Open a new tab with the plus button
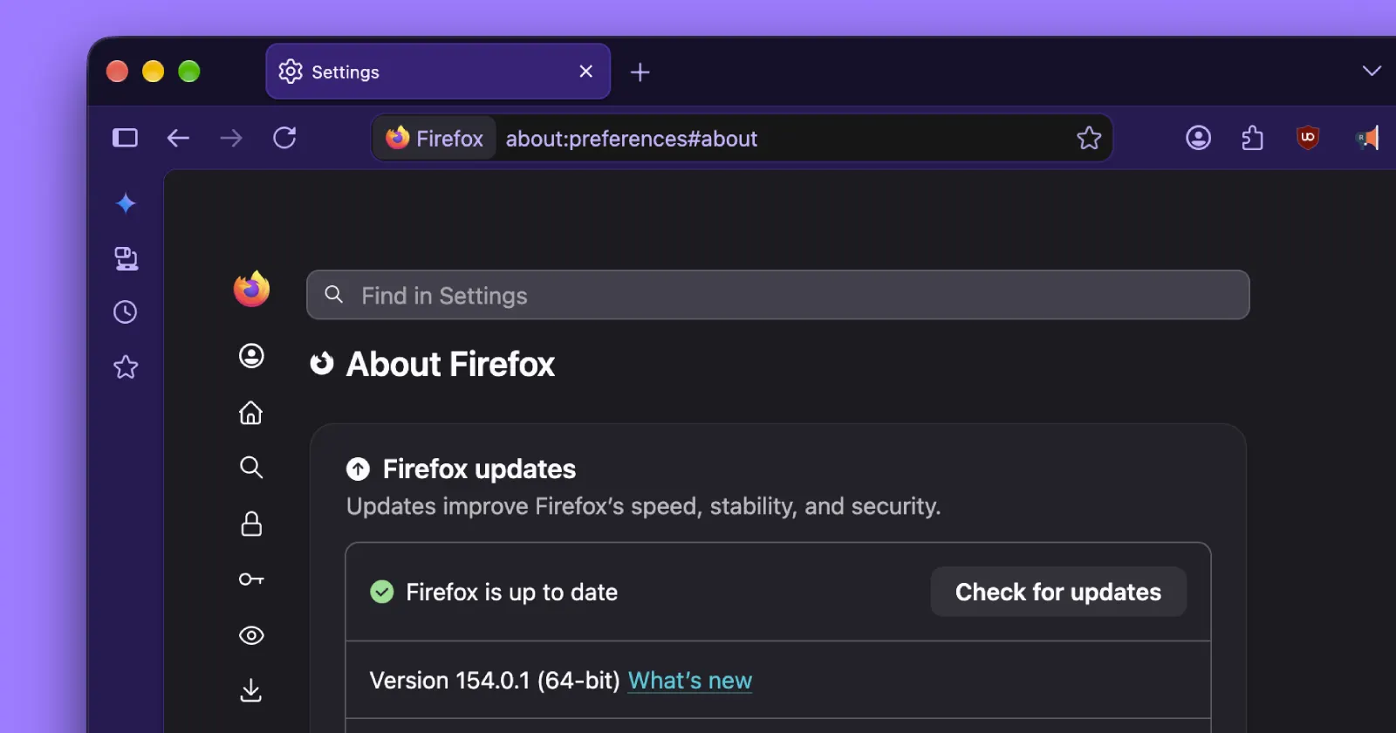The image size is (1396, 733). [x=640, y=72]
